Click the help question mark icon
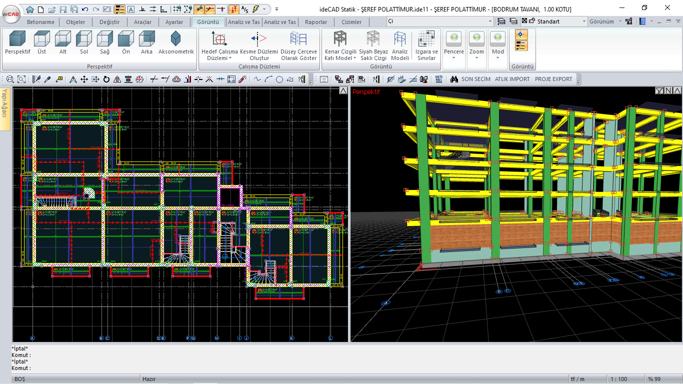The width and height of the screenshot is (683, 384). [642, 21]
